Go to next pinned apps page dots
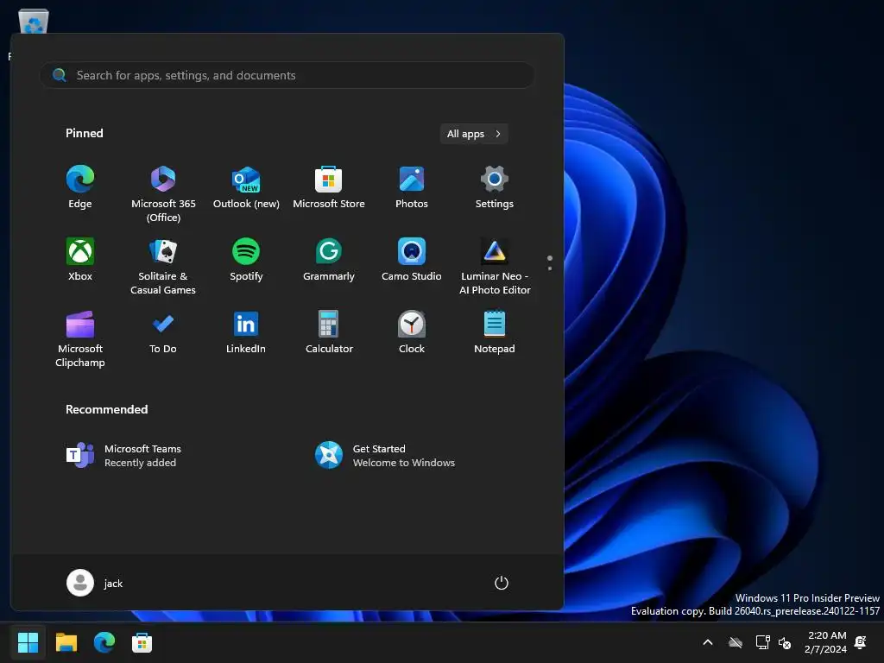 click(x=550, y=262)
